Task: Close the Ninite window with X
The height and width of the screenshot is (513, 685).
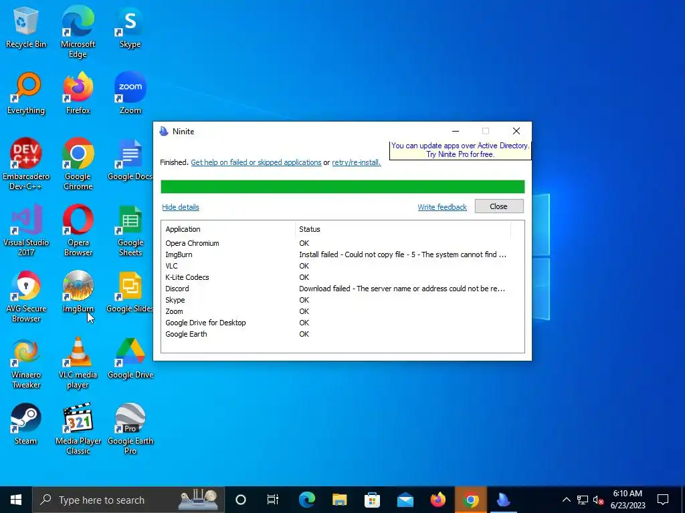Action: [x=516, y=131]
